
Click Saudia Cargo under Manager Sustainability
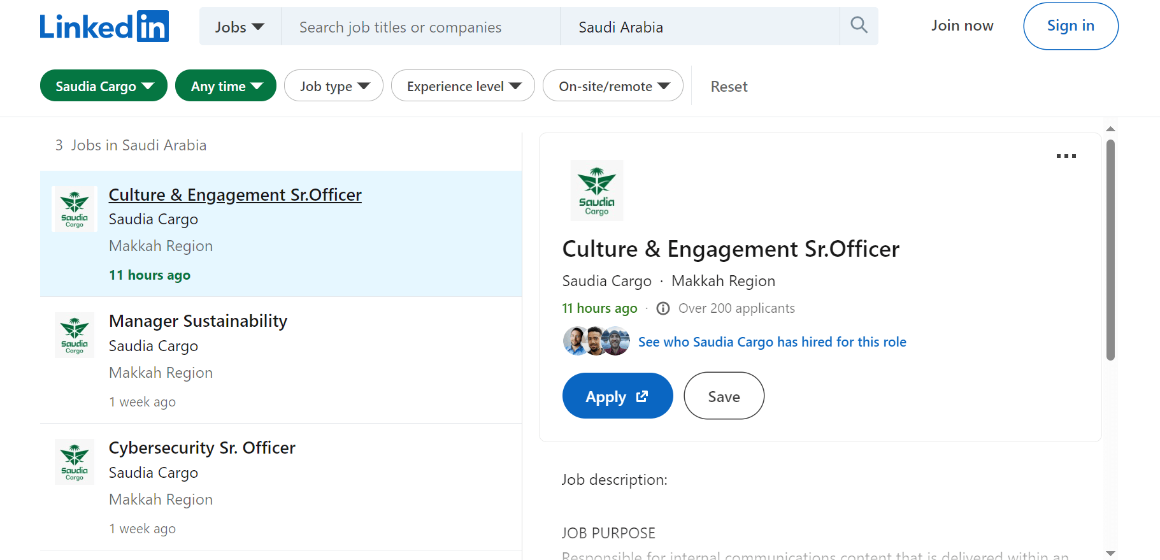[154, 346]
